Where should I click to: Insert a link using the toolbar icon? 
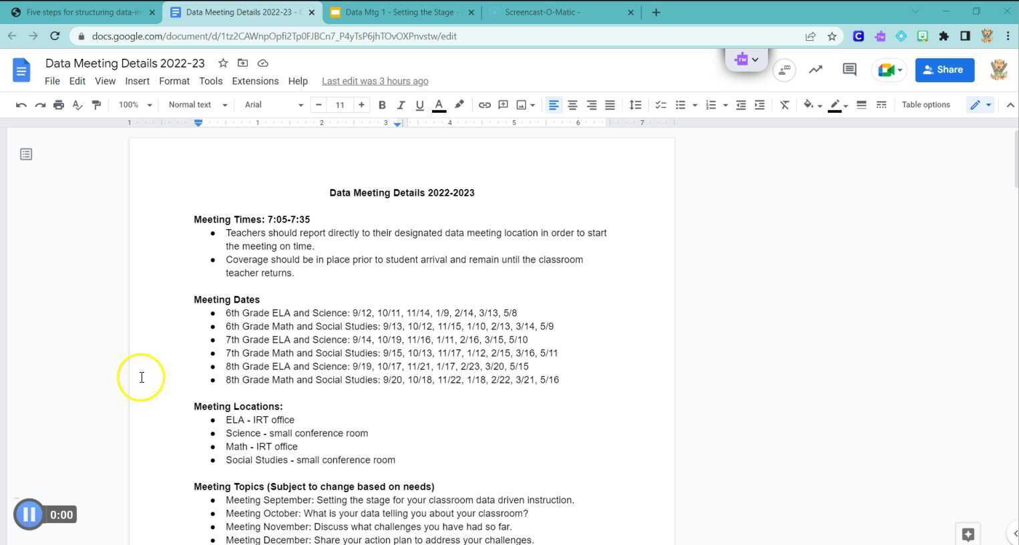click(484, 105)
